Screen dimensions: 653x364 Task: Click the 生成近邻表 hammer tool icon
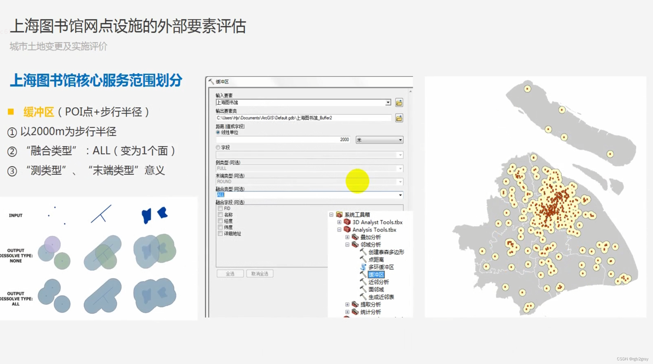coord(363,297)
